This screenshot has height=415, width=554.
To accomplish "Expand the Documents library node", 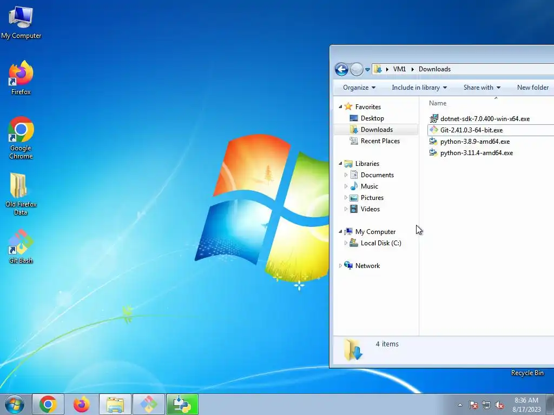I will (346, 175).
